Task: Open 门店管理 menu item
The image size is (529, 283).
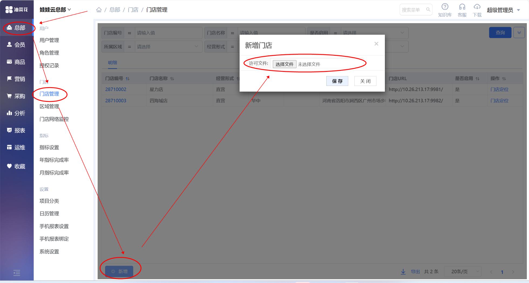Action: pyautogui.click(x=49, y=94)
